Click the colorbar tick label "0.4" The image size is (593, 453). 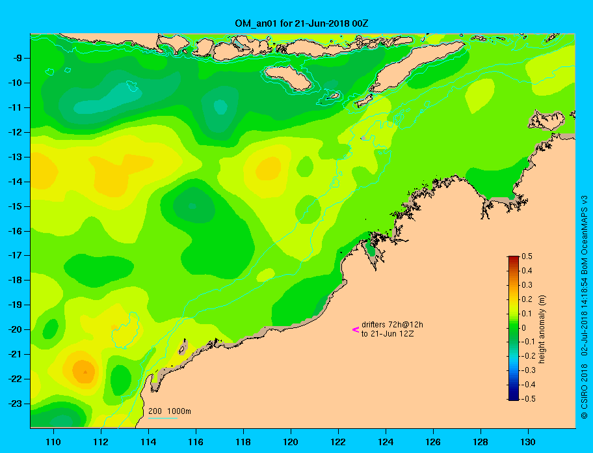[527, 271]
